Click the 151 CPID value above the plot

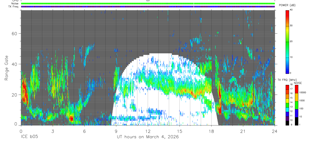(148, 1)
